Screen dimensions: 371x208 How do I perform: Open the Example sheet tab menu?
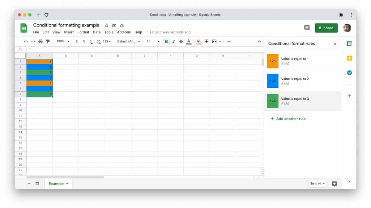point(67,184)
